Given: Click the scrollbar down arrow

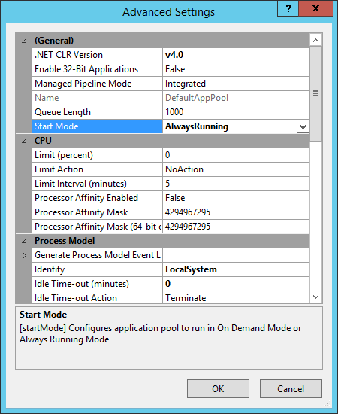Looking at the screenshot, I should tap(316, 297).
